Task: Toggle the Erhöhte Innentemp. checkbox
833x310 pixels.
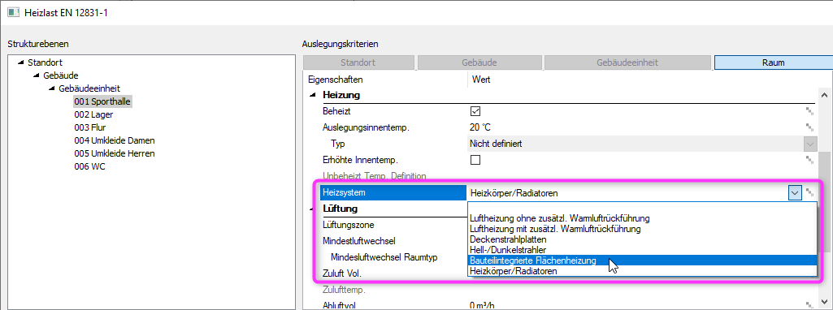Action: (x=475, y=159)
